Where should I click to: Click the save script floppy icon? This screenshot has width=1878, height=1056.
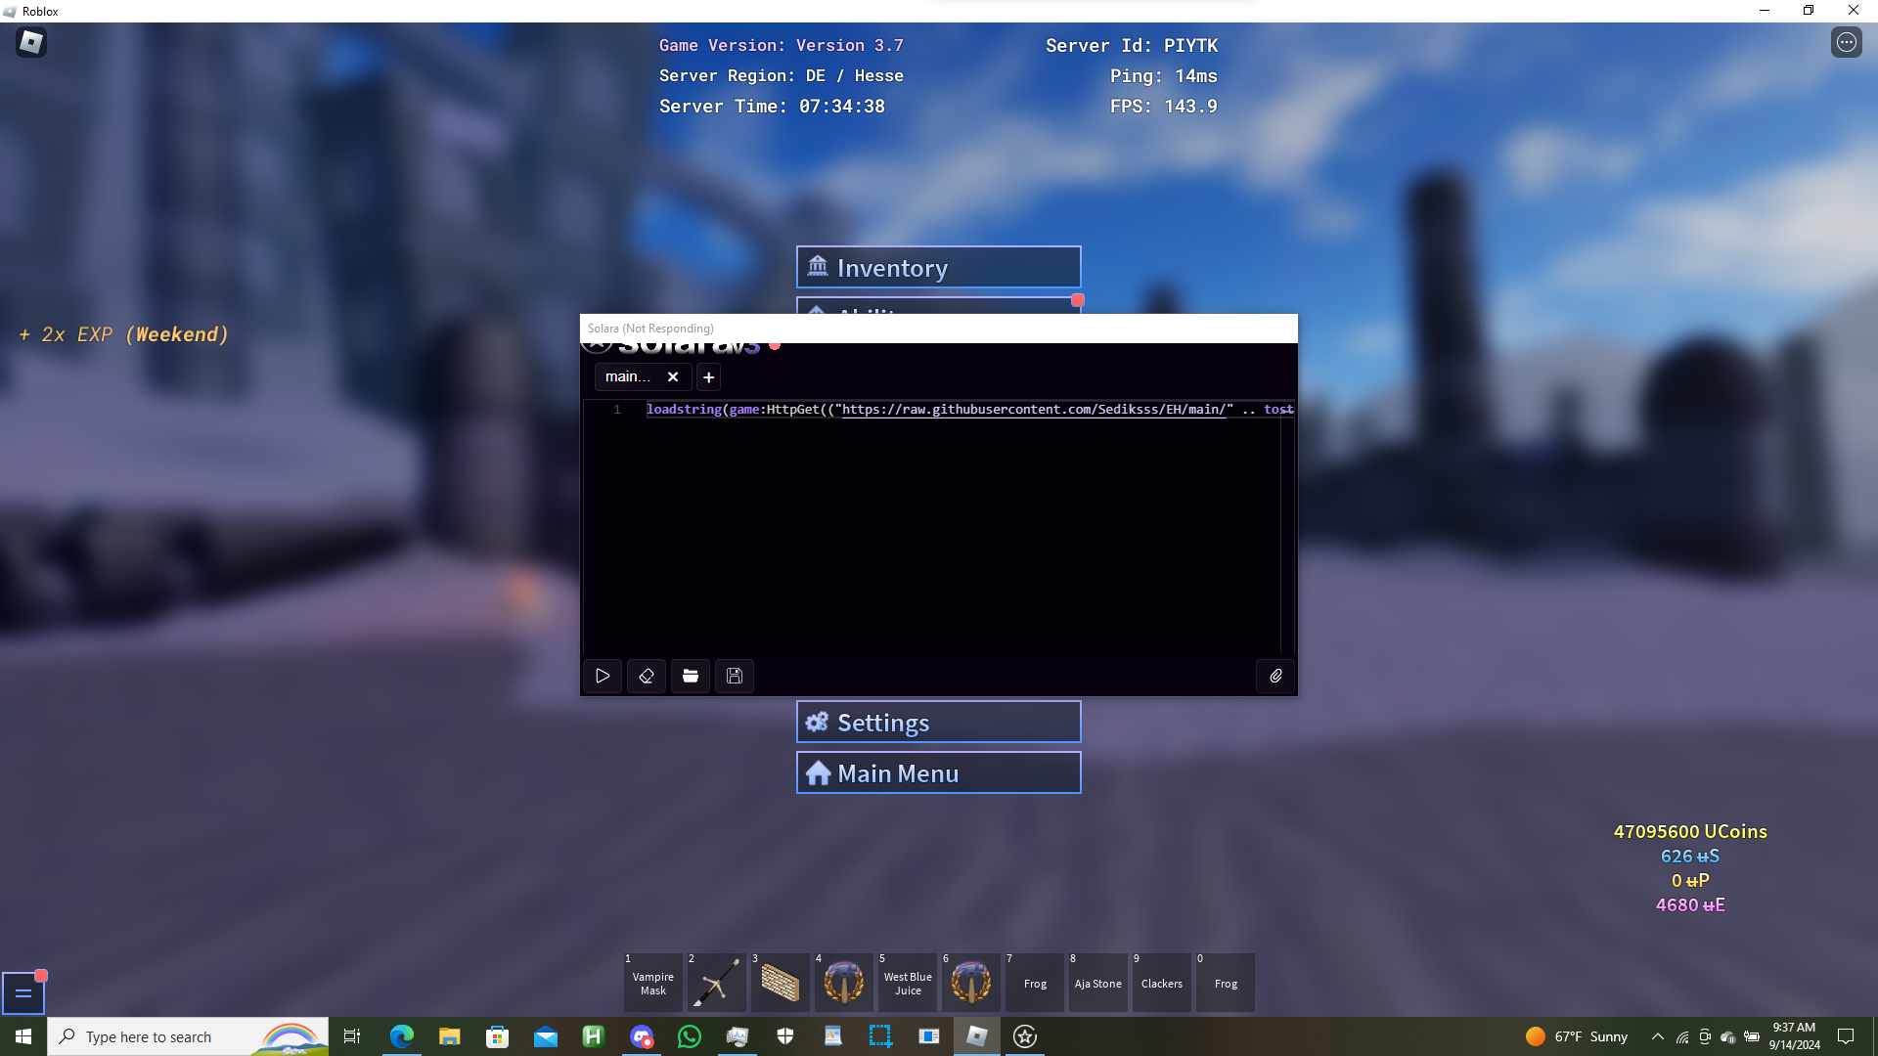735,676
